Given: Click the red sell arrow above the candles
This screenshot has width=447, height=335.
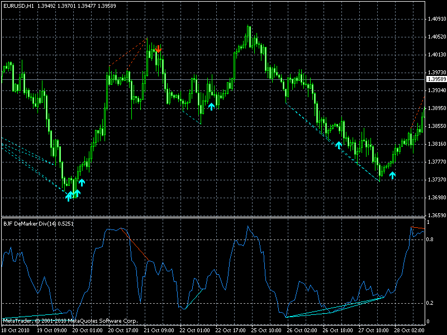Looking at the screenshot, I should coord(158,49).
